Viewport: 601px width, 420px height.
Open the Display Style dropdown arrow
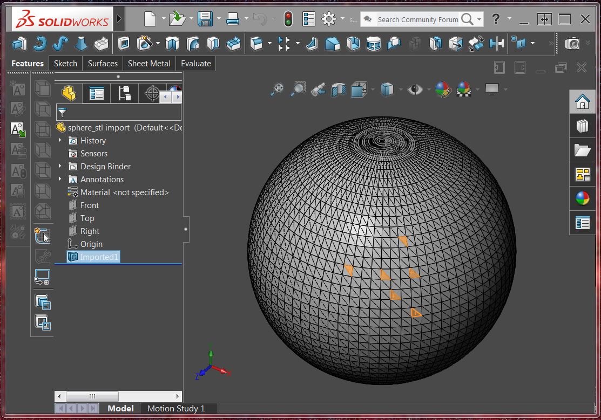(400, 89)
